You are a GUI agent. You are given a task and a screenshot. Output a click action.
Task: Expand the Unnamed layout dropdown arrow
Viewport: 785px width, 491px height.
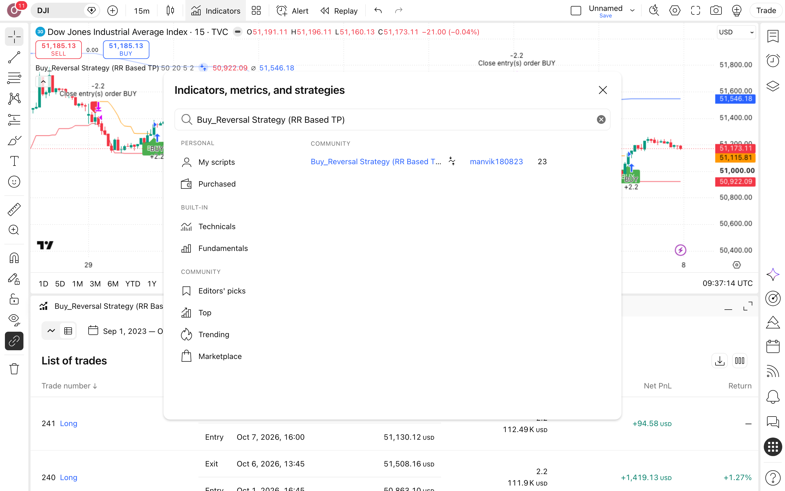pyautogui.click(x=632, y=11)
